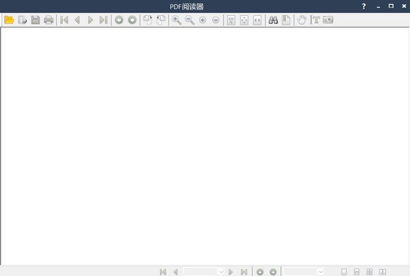Click the binoculars search icon
Image resolution: width=410 pixels, height=276 pixels.
click(x=273, y=20)
